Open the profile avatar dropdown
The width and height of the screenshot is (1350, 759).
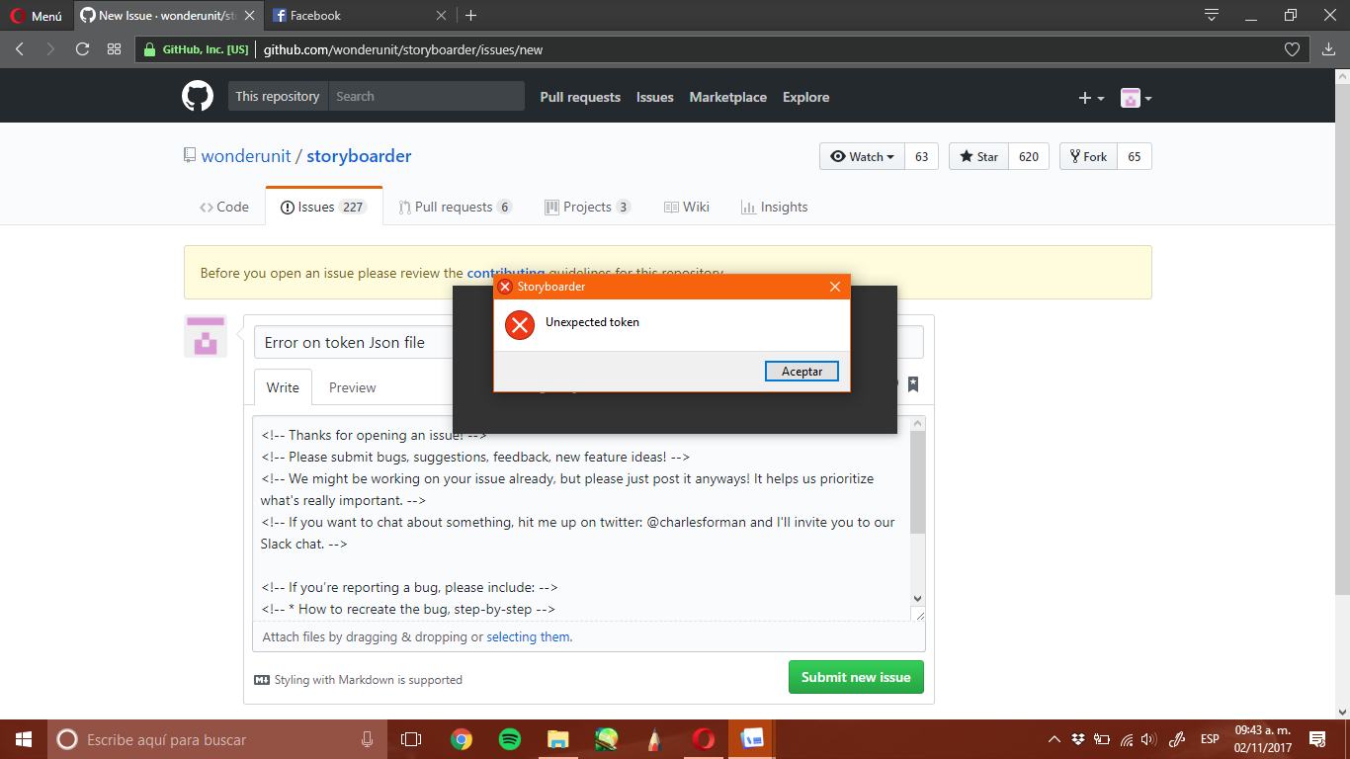pyautogui.click(x=1135, y=96)
